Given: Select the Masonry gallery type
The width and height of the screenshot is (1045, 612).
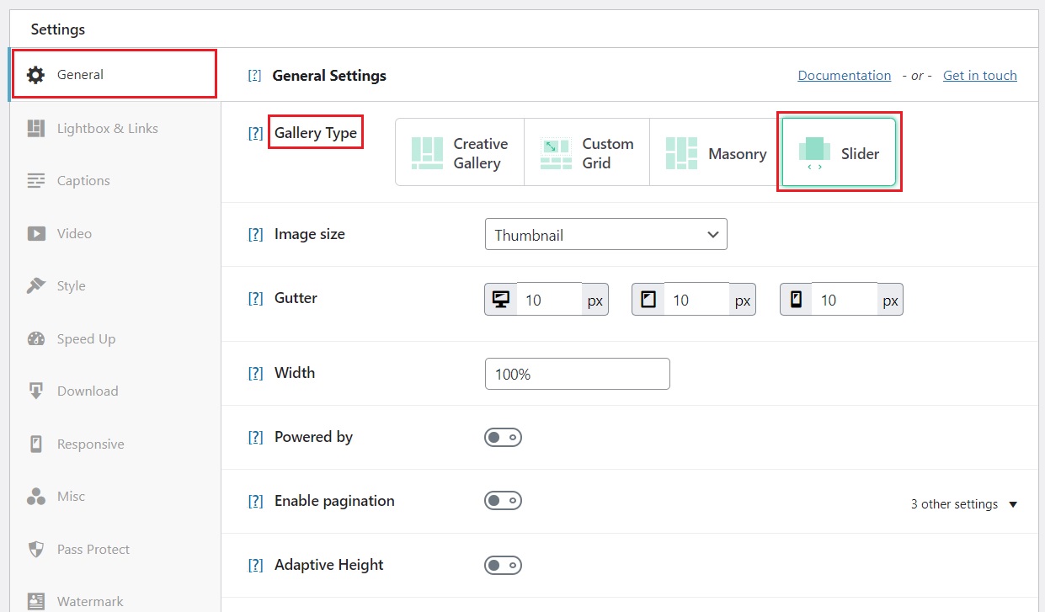Looking at the screenshot, I should (x=715, y=153).
